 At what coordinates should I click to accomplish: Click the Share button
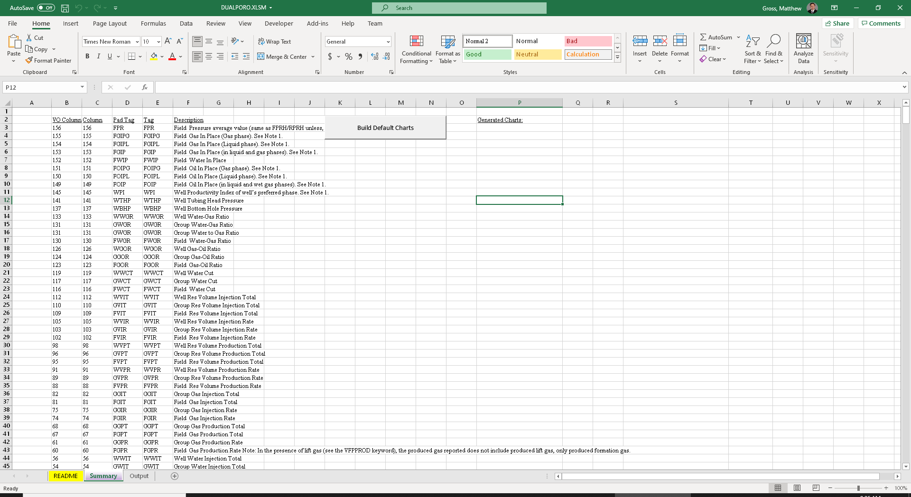pos(837,24)
